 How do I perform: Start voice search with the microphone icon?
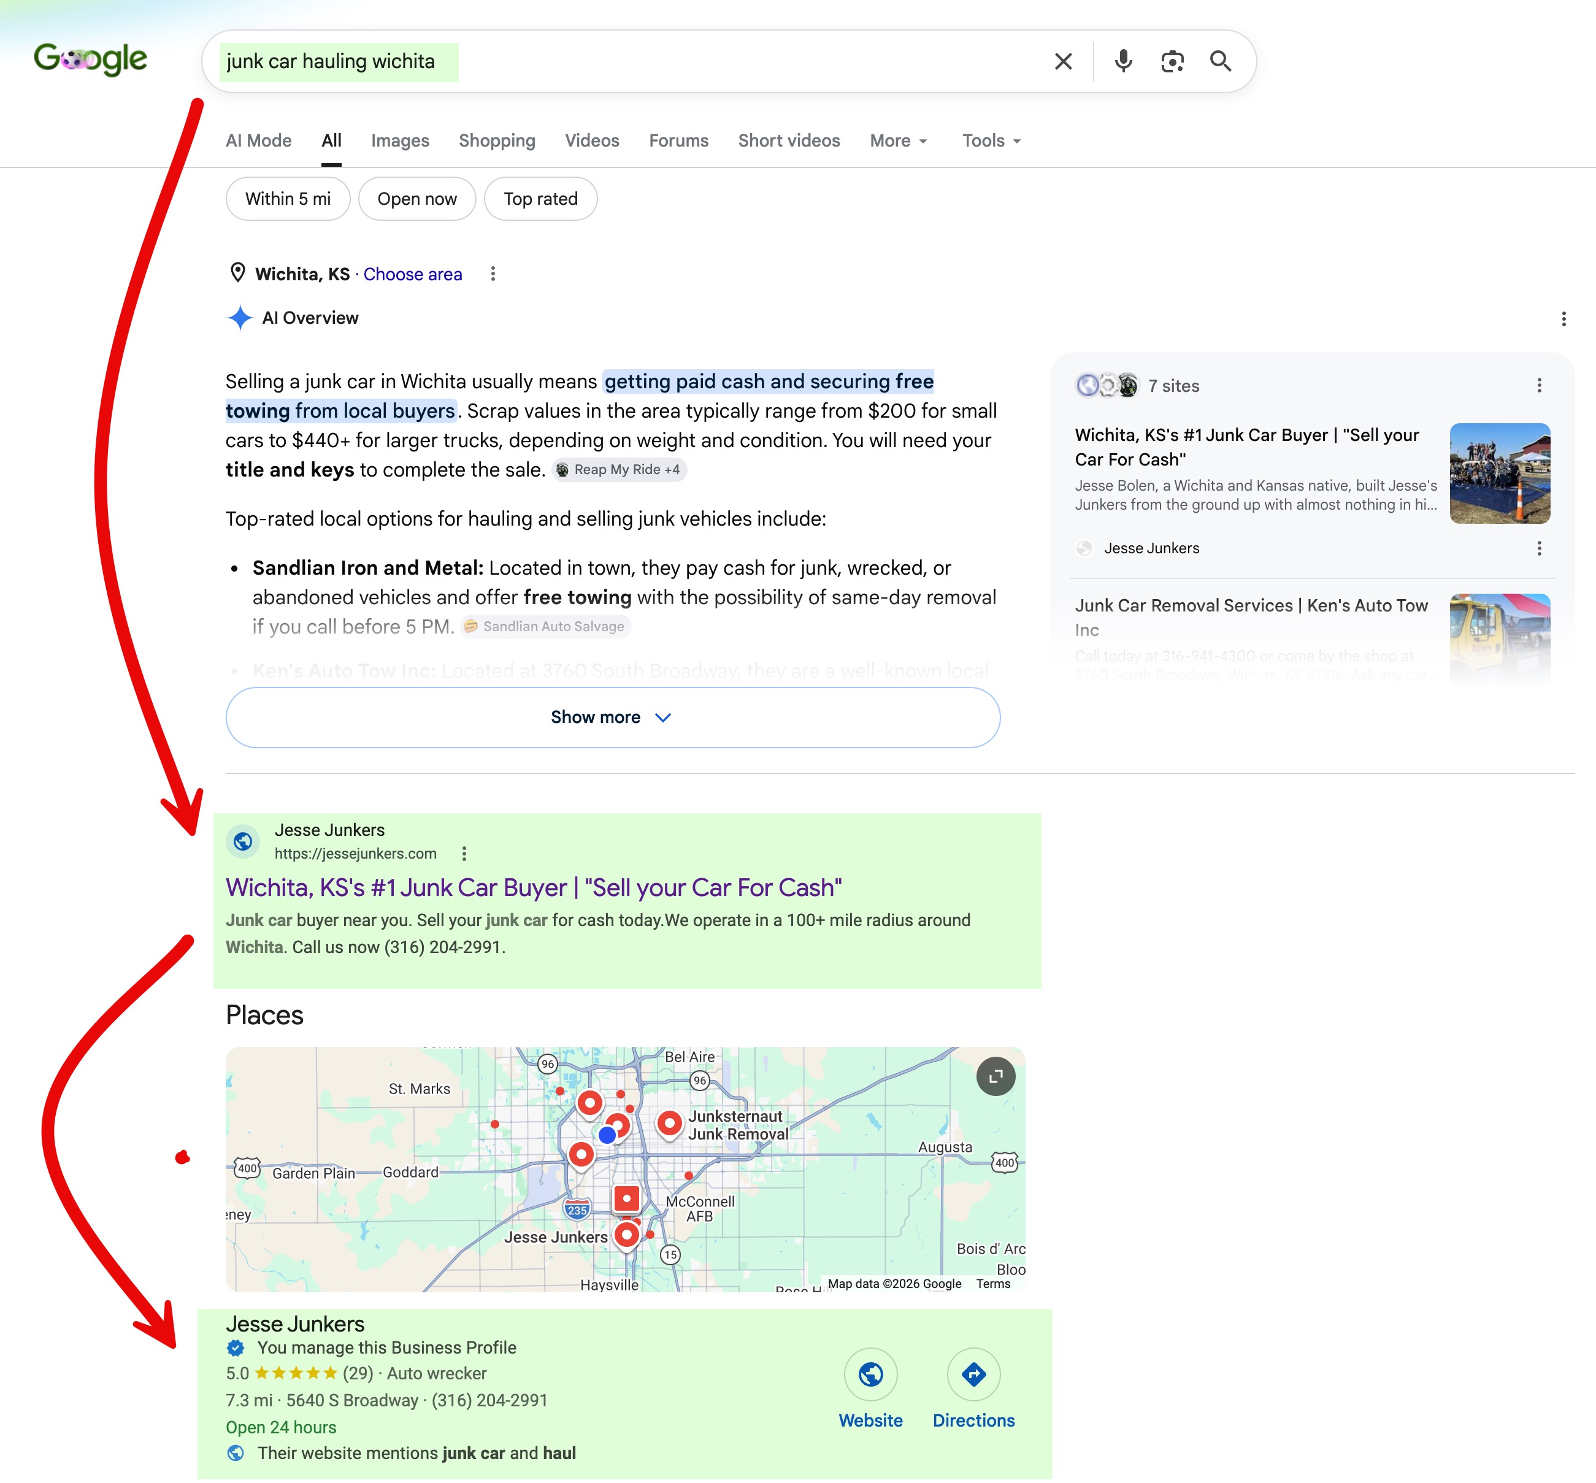(x=1123, y=61)
